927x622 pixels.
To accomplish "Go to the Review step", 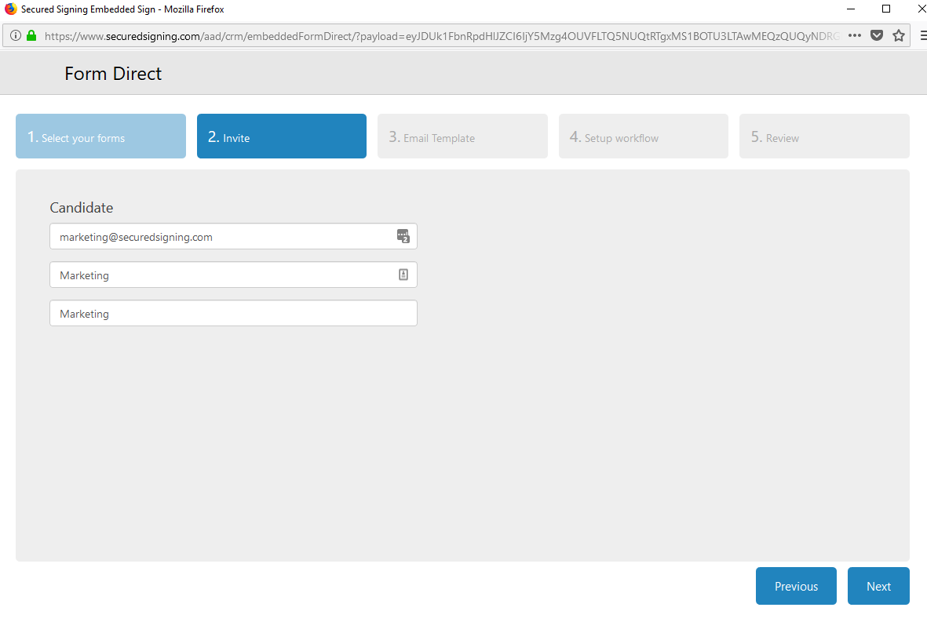I will (x=823, y=136).
